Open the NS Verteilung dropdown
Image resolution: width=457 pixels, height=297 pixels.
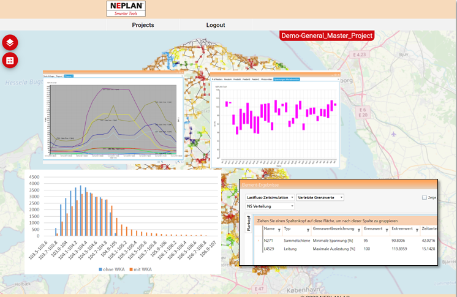point(270,206)
